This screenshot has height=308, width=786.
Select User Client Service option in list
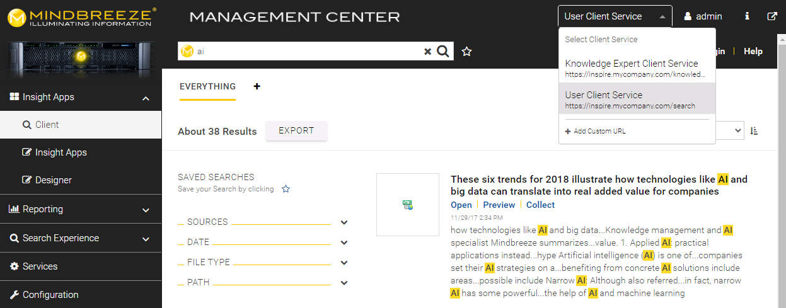click(637, 100)
